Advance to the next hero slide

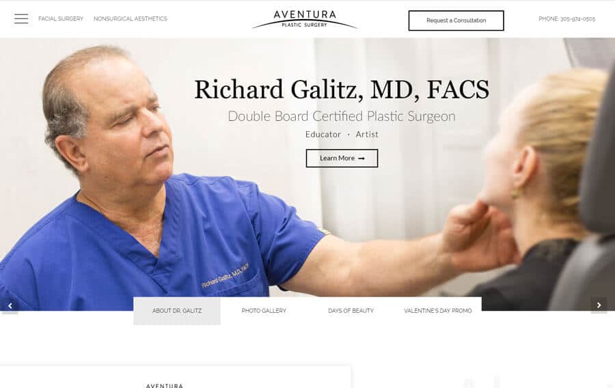click(x=599, y=305)
